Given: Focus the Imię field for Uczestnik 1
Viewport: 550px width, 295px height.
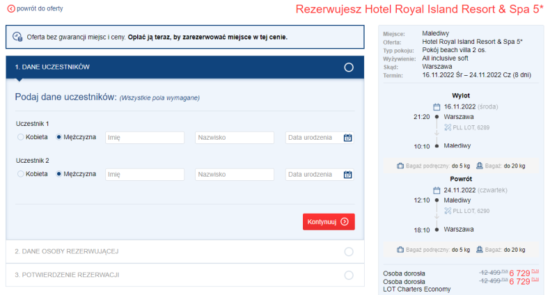Looking at the screenshot, I should pos(145,138).
